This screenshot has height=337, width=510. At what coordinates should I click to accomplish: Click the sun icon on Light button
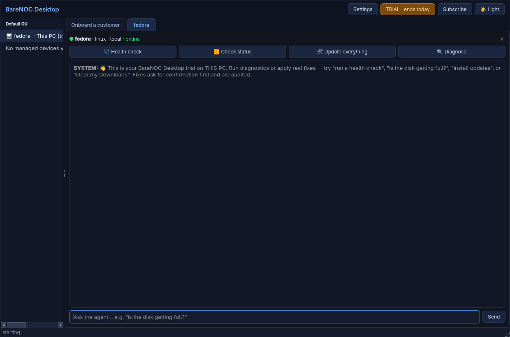(x=483, y=9)
